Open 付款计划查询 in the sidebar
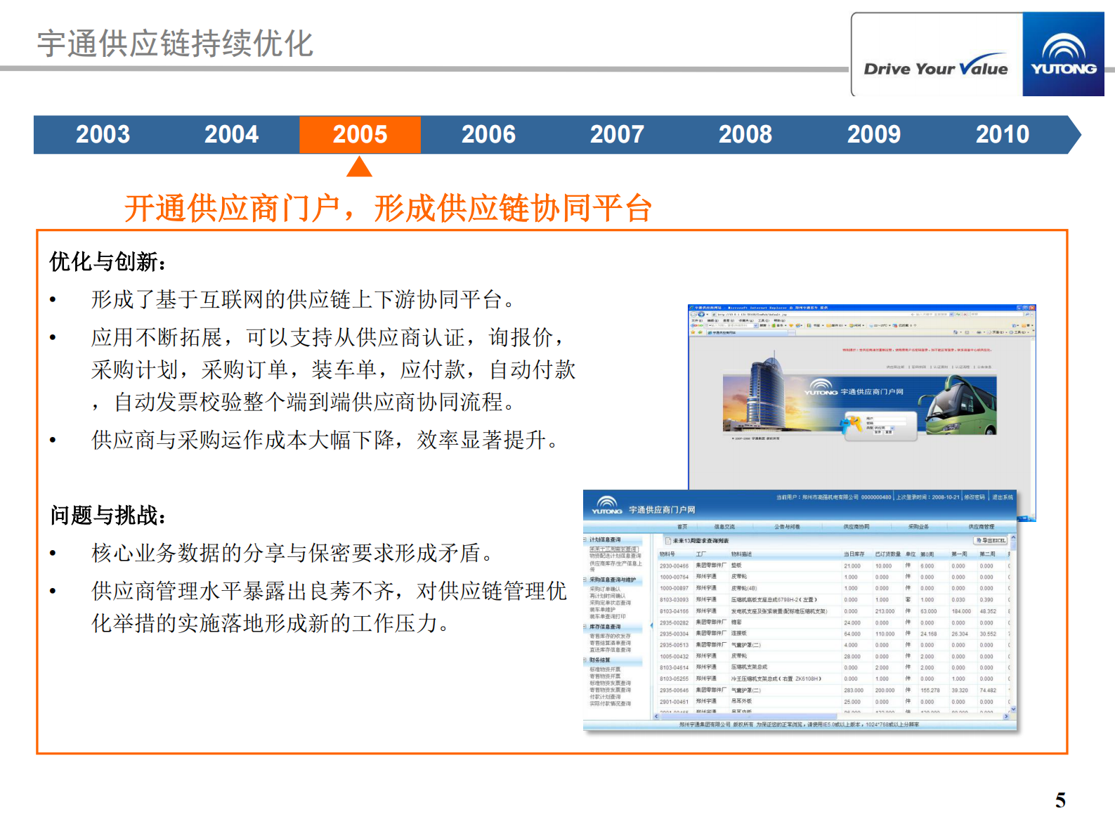Screen dimensions: 1115x836 pos(605,697)
